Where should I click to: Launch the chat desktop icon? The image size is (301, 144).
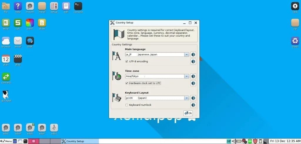30,41
